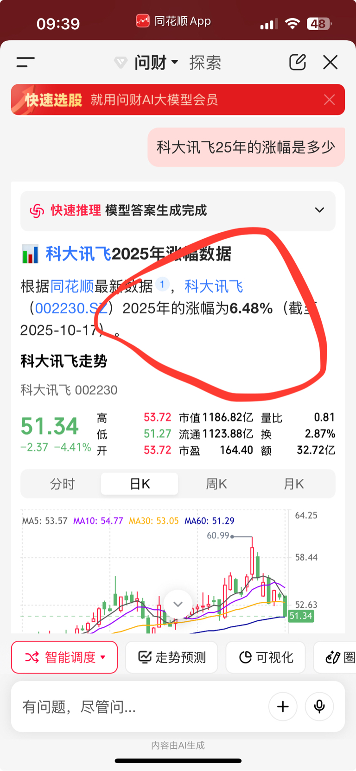
Task: Tap the Wi-Fi status icon
Action: [292, 24]
